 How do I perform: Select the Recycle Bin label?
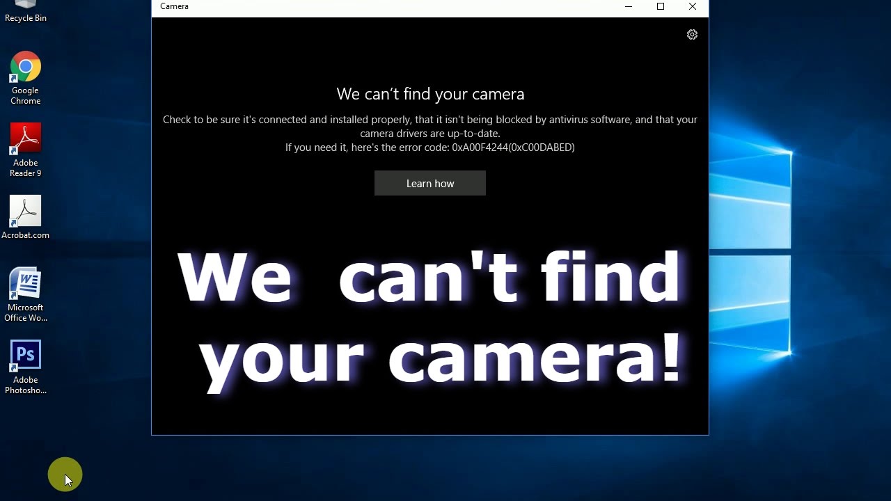point(25,17)
